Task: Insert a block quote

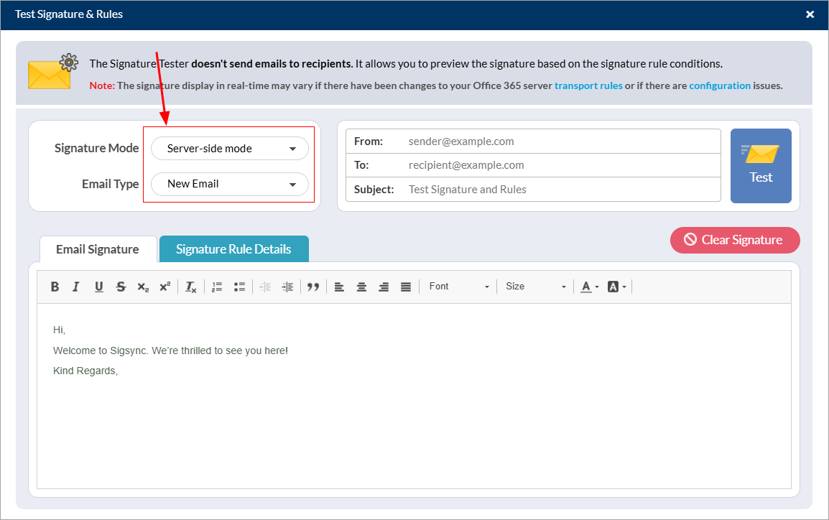Action: click(313, 287)
